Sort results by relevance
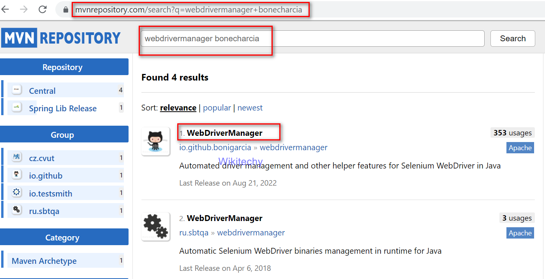This screenshot has width=545, height=279. click(x=178, y=108)
